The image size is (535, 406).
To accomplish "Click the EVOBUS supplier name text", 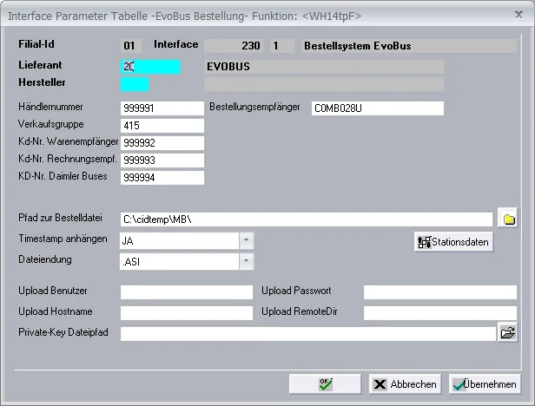I will [x=228, y=67].
